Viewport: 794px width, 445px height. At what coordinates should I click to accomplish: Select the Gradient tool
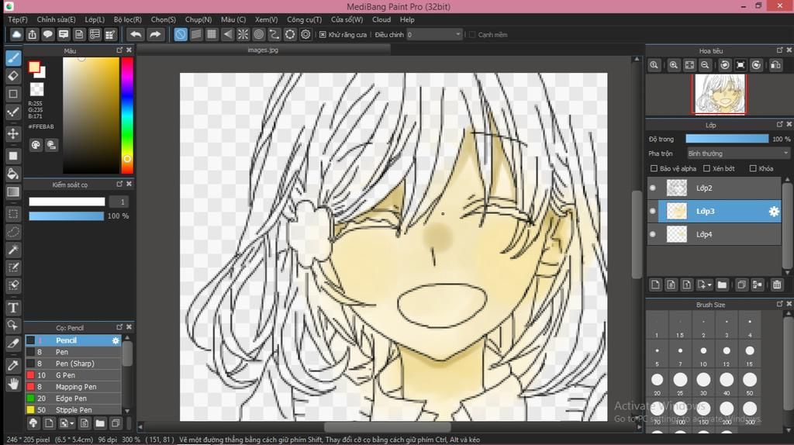coord(13,191)
